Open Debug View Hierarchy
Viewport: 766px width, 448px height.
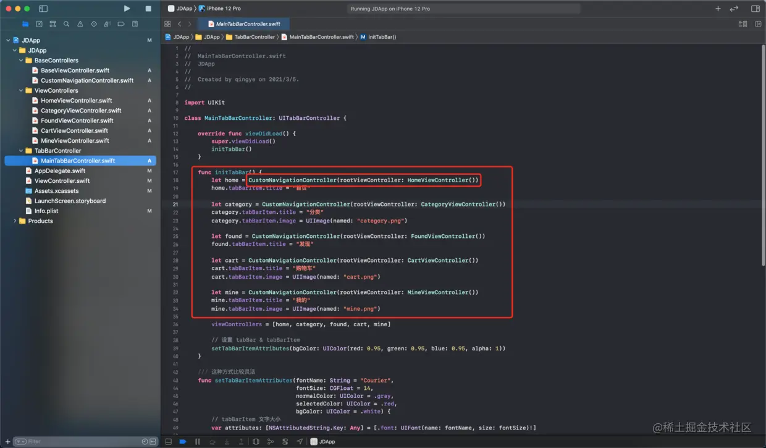[x=256, y=442]
